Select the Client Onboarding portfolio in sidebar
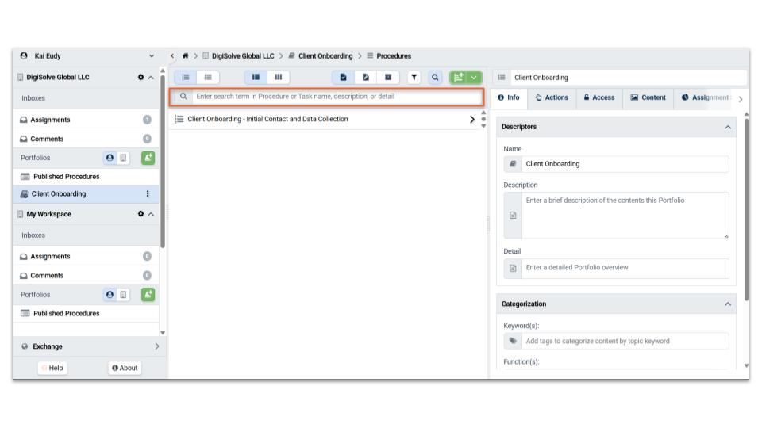The image size is (762, 428). (x=86, y=193)
